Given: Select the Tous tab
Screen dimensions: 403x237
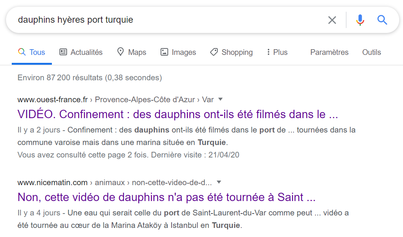Looking at the screenshot, I should pos(31,52).
